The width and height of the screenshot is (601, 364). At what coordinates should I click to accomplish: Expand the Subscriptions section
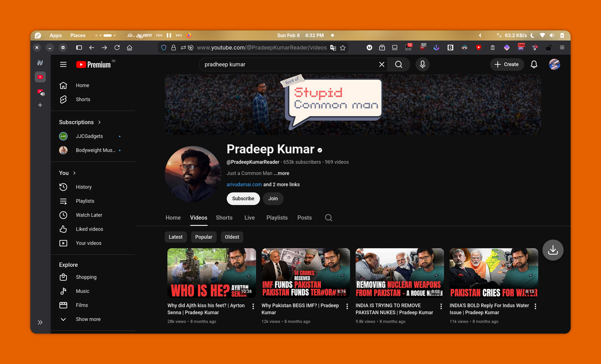click(80, 122)
